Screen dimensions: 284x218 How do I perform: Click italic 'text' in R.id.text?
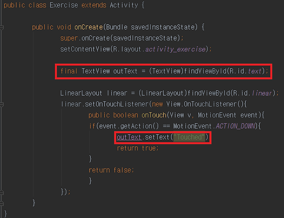pyautogui.click(x=254, y=71)
